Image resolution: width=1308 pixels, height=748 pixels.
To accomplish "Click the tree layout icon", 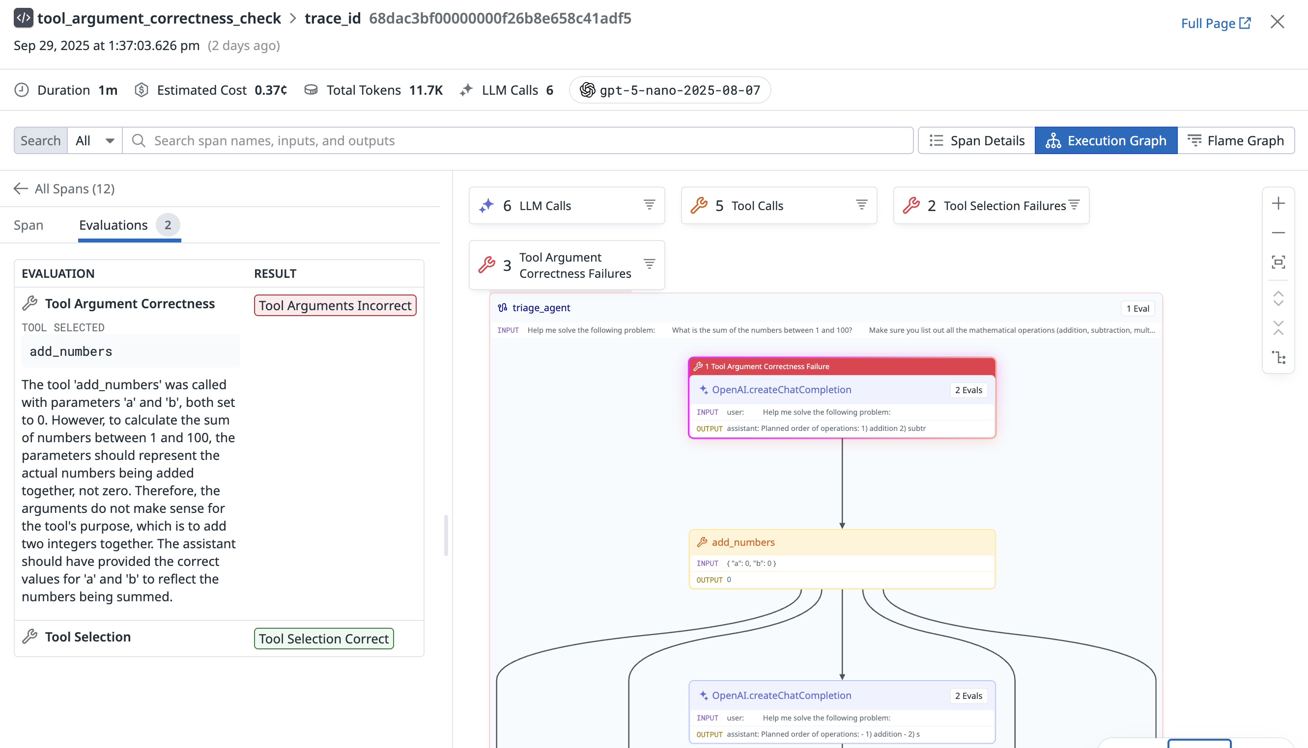I will [x=1278, y=358].
